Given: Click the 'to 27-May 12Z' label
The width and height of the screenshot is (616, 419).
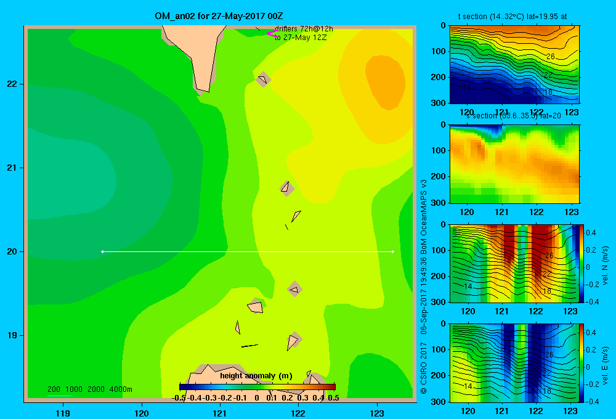Looking at the screenshot, I should [301, 38].
